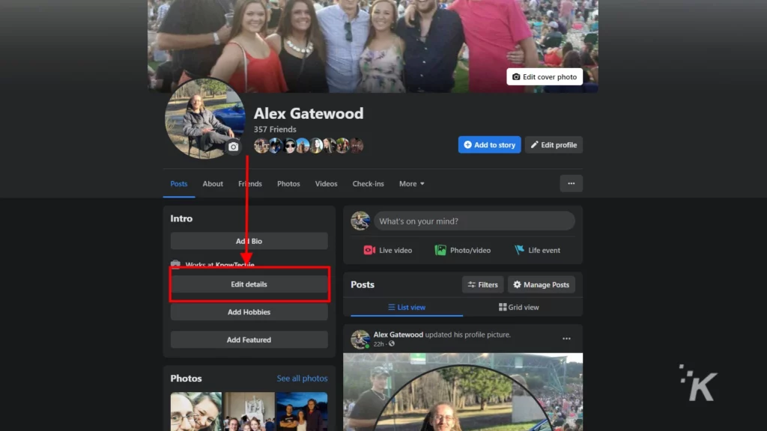Click Add Featured
Screen dimensions: 767x431
coord(249,340)
